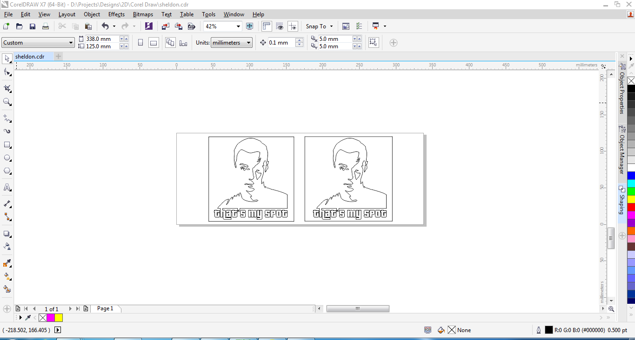This screenshot has width=635, height=340.
Task: Select the Ellipse tool
Action: click(7, 158)
